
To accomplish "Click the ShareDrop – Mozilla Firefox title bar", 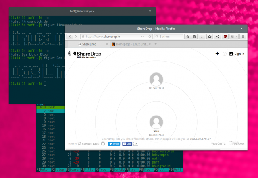I will [156, 29].
